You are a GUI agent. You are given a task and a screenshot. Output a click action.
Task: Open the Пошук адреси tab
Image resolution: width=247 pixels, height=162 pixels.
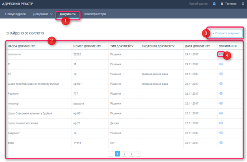[15, 14]
